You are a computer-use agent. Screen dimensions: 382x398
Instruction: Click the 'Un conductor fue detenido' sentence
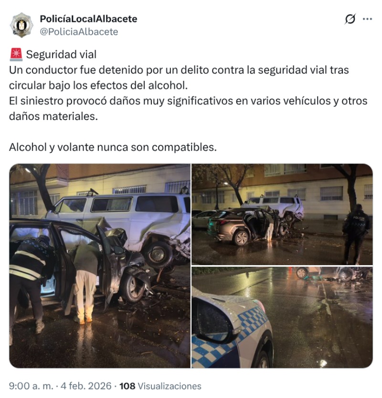(x=179, y=78)
